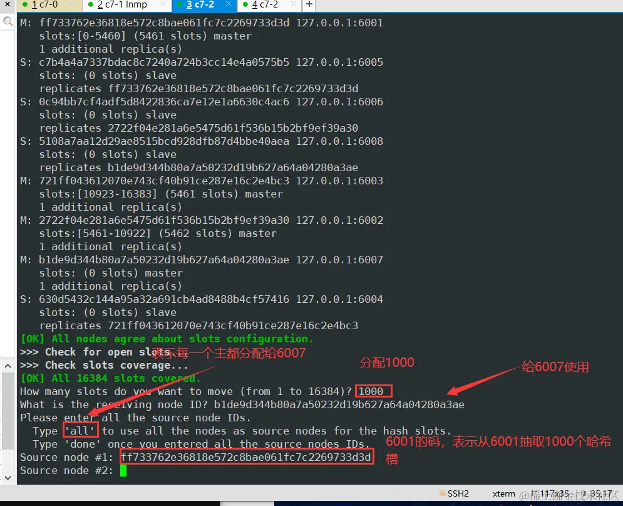Click "[OK] All nodes agree about slots configuration."
Image resolution: width=623 pixels, height=506 pixels.
click(167, 339)
